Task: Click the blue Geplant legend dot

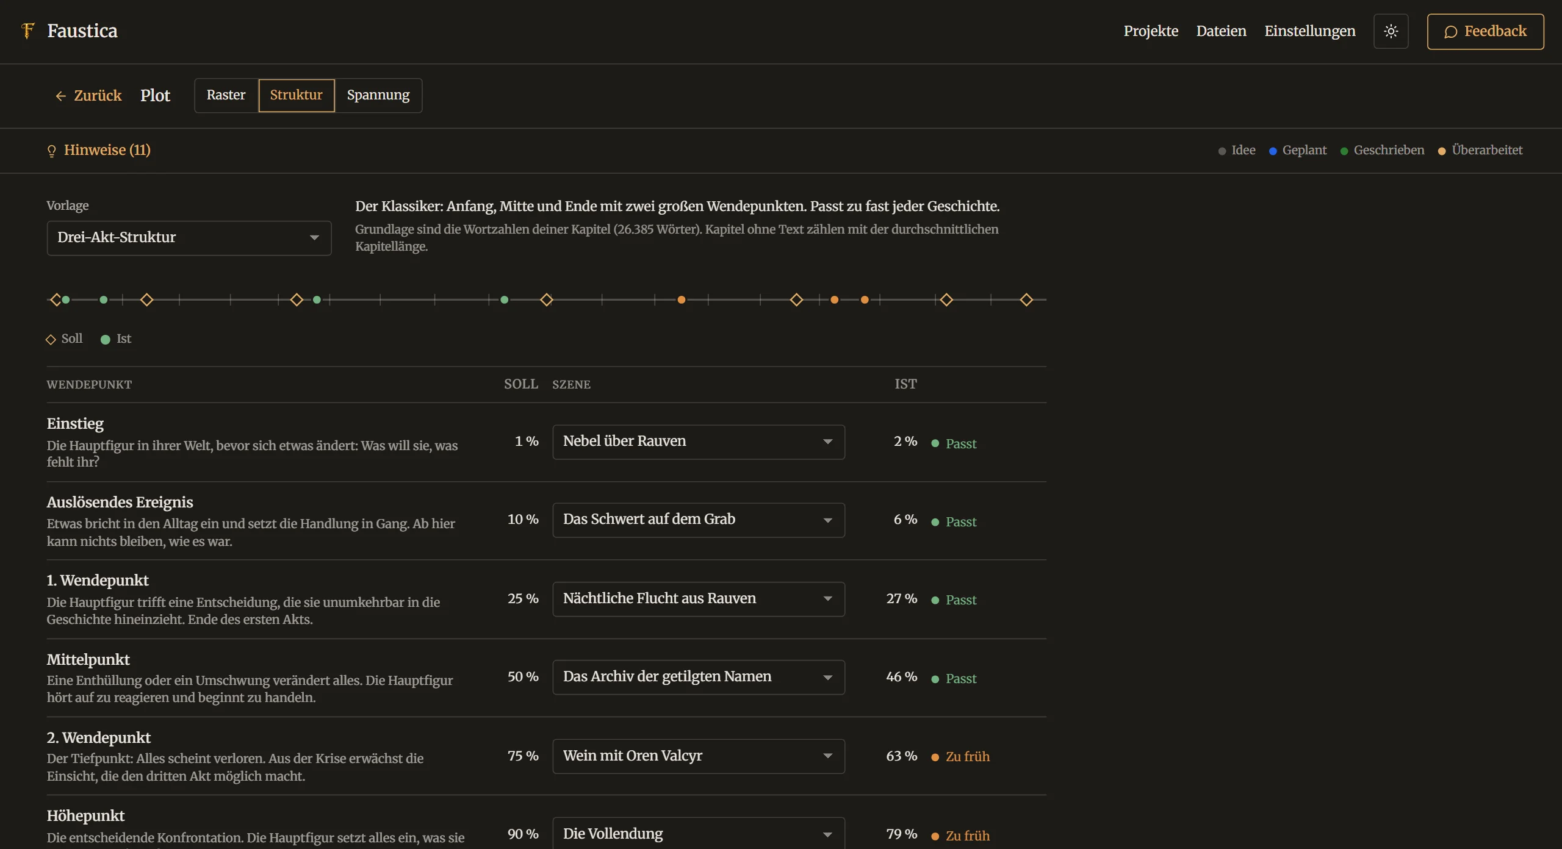Action: (x=1273, y=151)
